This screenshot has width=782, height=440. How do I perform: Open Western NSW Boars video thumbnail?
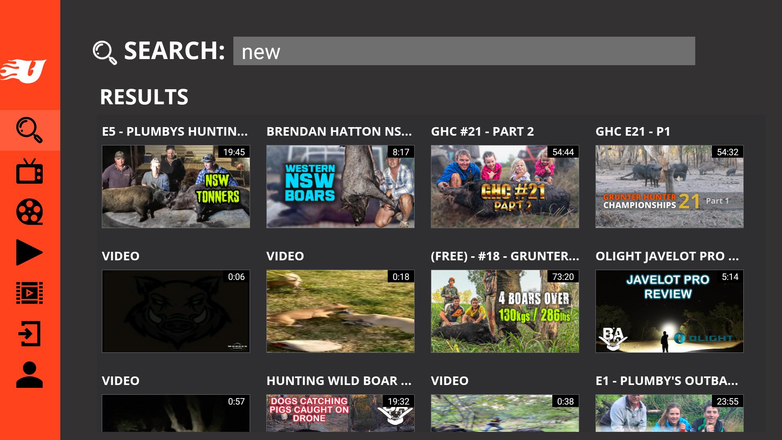tap(340, 187)
